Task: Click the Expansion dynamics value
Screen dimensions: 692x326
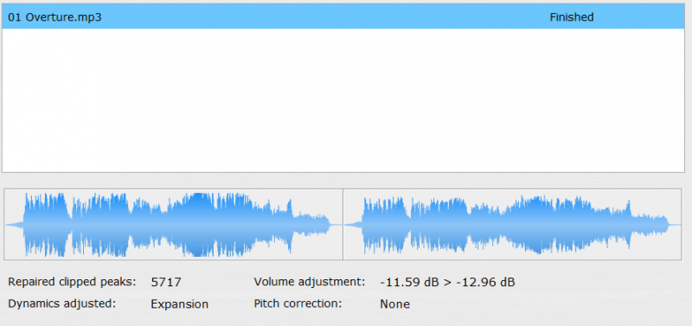Action: point(180,304)
